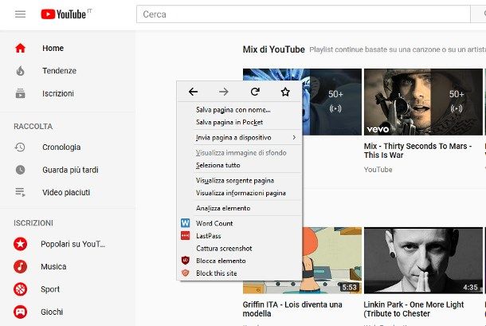Viewport: 486px width, 326px height.
Task: Click the Popolari su YouTube star icon
Action: tap(21, 244)
